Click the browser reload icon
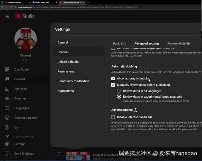Image resolution: width=202 pixels, height=161 pixels. point(11,7)
